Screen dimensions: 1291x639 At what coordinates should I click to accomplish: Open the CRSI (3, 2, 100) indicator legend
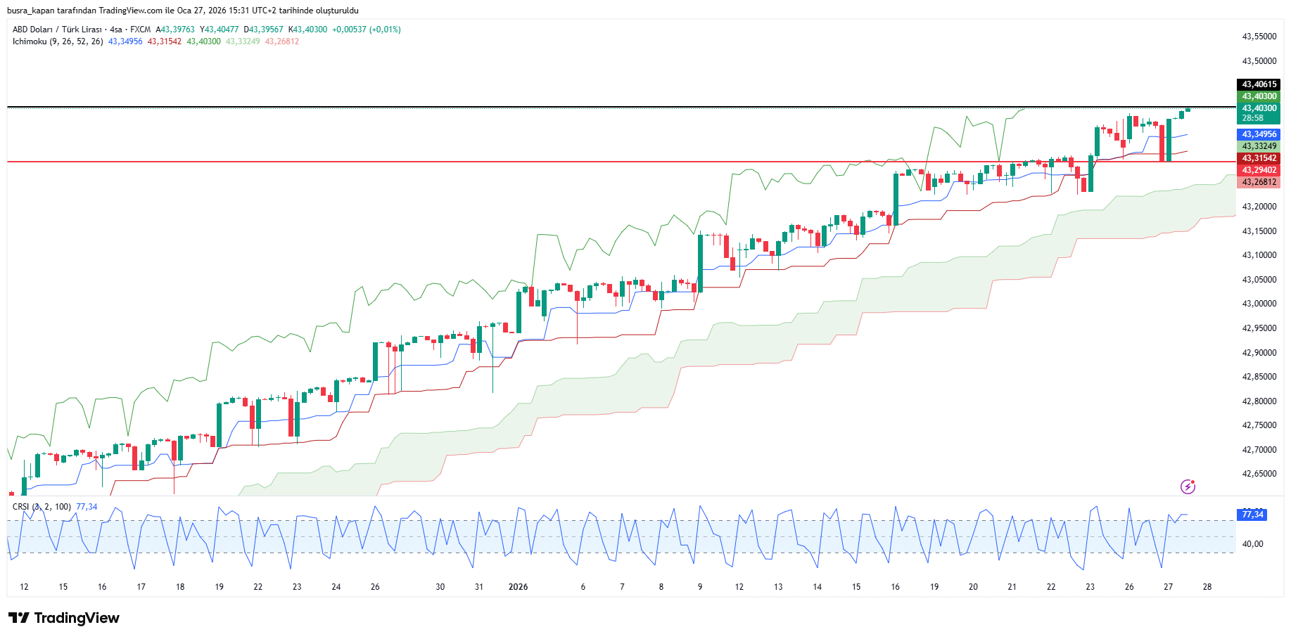point(42,507)
